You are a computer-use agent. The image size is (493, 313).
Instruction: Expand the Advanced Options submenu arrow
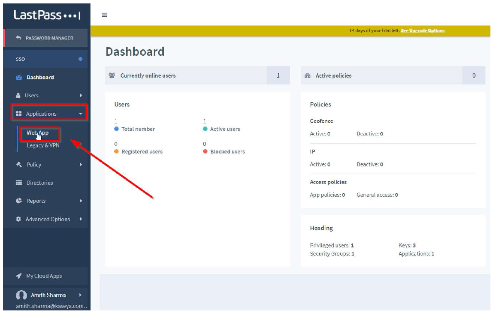coord(81,219)
